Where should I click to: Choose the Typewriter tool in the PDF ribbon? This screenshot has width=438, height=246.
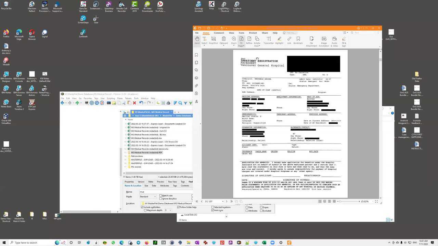[x=269, y=40]
